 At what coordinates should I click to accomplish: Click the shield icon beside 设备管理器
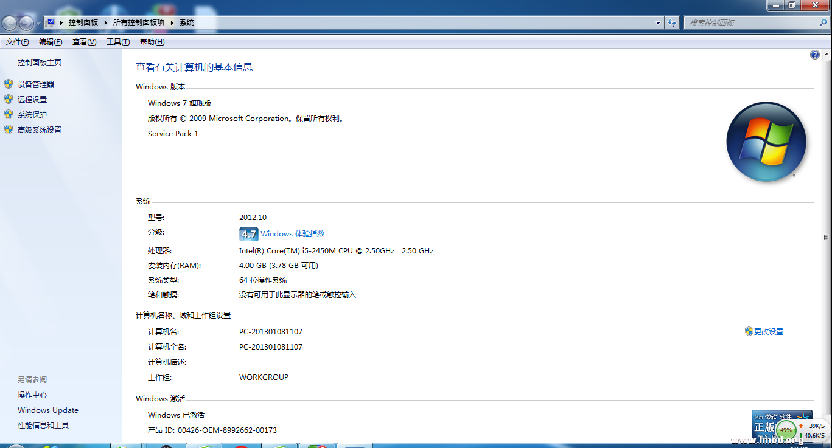coord(9,84)
